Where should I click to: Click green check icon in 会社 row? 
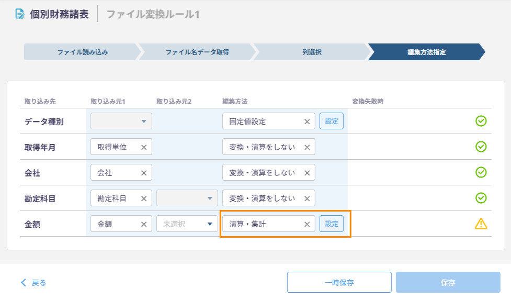(481, 172)
